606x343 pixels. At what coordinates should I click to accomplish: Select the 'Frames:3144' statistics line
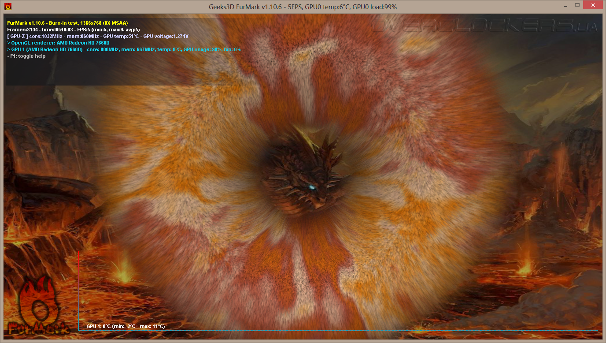click(74, 30)
